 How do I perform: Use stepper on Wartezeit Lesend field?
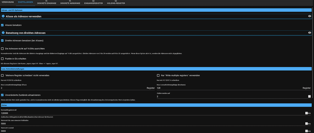pos(306,131)
